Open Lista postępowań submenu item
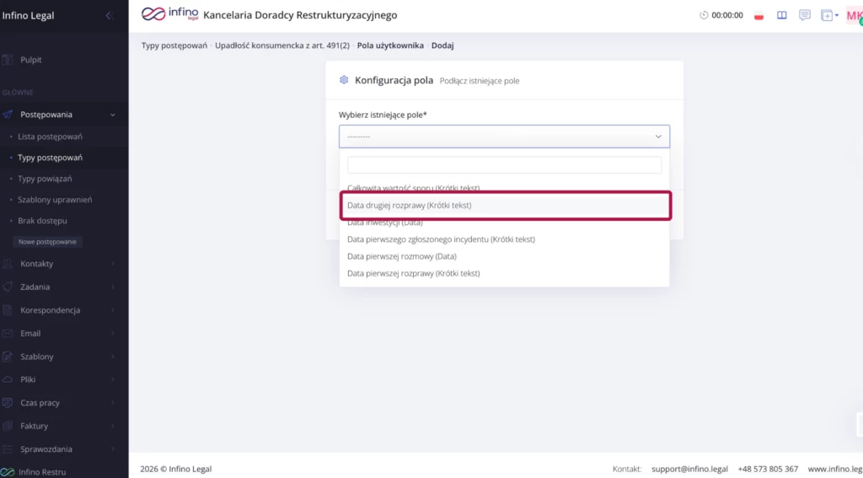The image size is (863, 478). coord(50,136)
